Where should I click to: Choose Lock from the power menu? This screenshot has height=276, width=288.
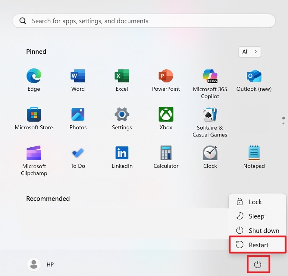click(257, 202)
